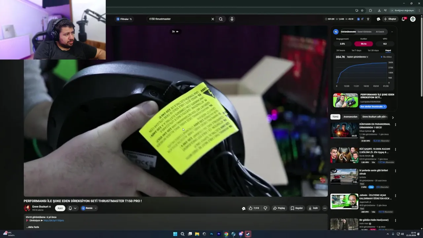Click the 2x playback speed indicator
Image resolution: width=423 pixels, height=238 pixels.
tap(175, 32)
